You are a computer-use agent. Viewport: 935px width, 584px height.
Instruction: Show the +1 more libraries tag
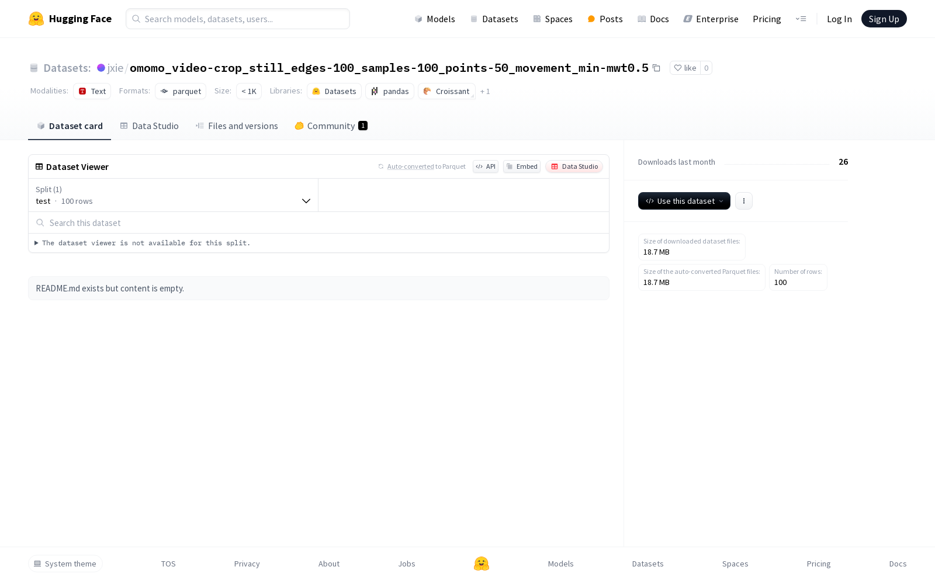[x=485, y=92]
